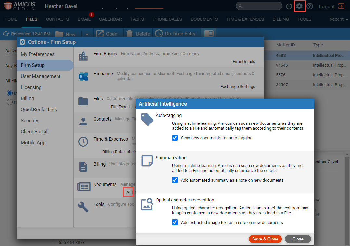Click the Time & Expenses clock icon

pos(83,142)
